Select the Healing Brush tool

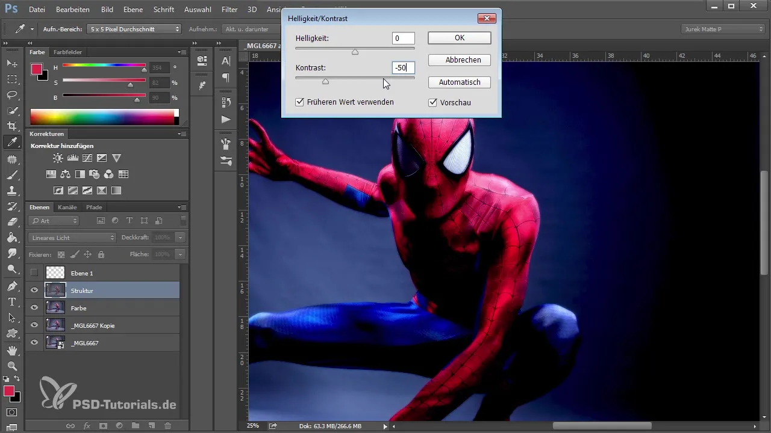12,159
